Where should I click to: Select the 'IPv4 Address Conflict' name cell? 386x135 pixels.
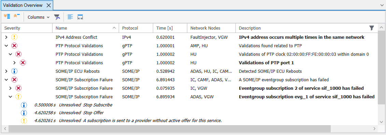coord(76,37)
